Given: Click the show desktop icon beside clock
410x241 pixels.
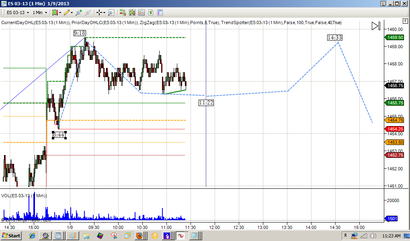Looking at the screenshot, I should (x=407, y=236).
